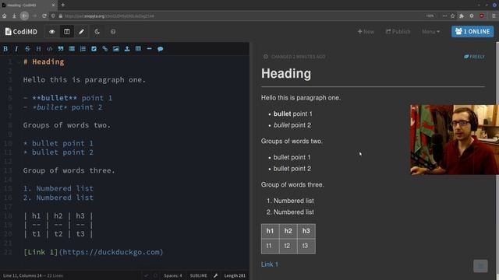Bookmark the page with the star icon
499x280 pixels.
[x=452, y=16]
